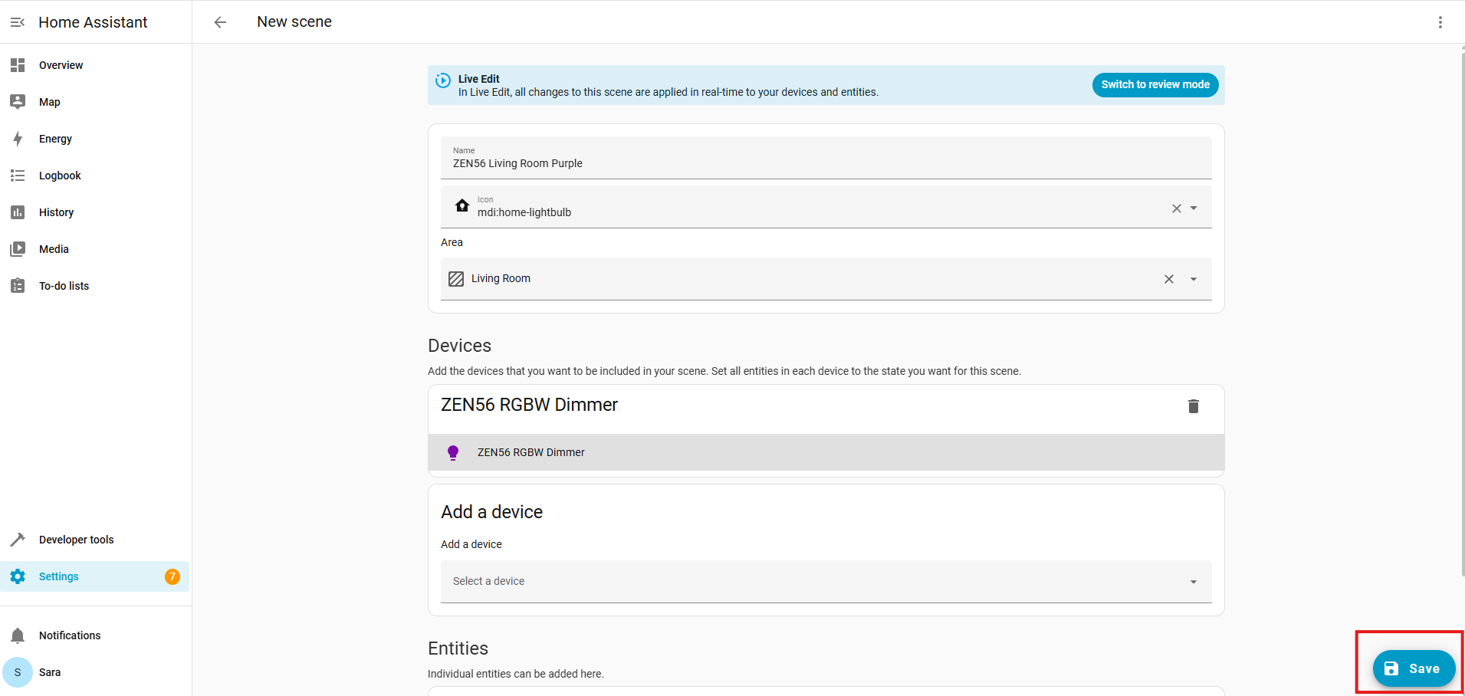
Task: Clear the mdi:home-lightbulb icon field
Action: 1176,208
